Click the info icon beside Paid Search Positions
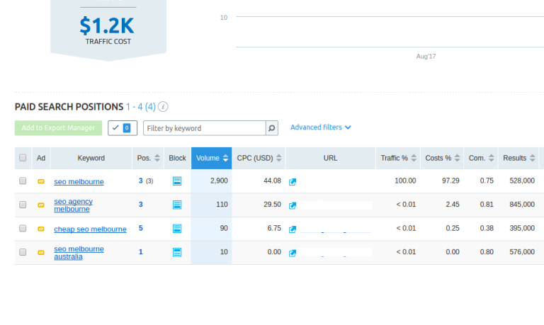Screen dimensions: 544x325 click(163, 107)
